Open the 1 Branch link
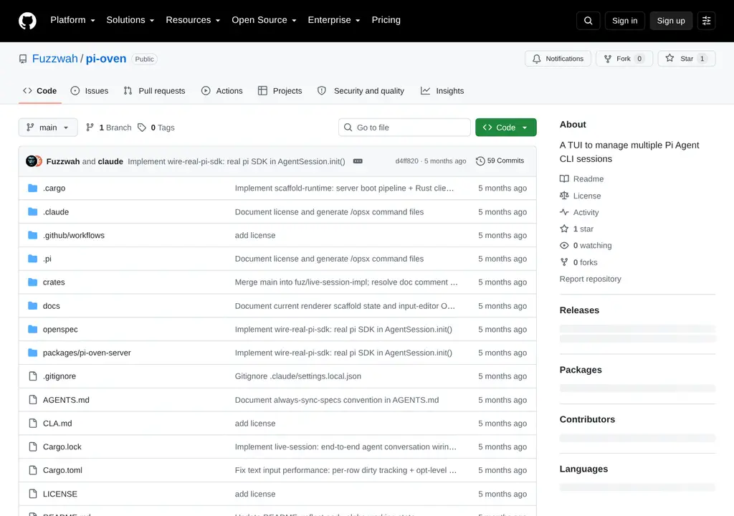The image size is (734, 516). coord(109,128)
